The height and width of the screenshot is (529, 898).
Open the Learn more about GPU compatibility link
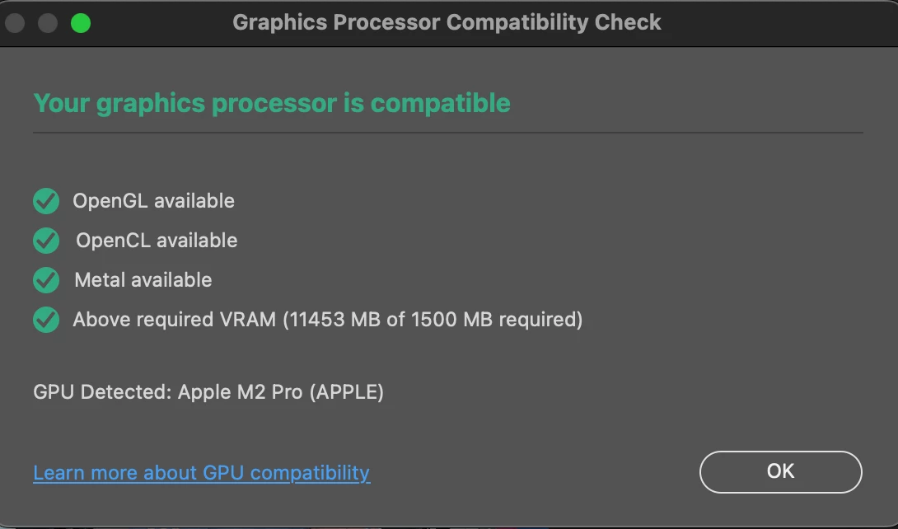tap(201, 473)
